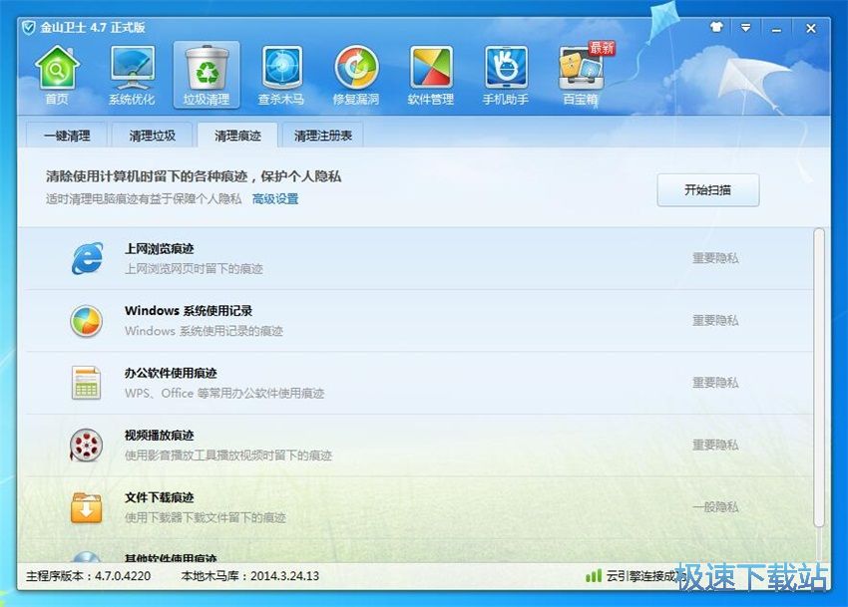Open the 首页 home icon
The image size is (848, 607).
[x=57, y=75]
